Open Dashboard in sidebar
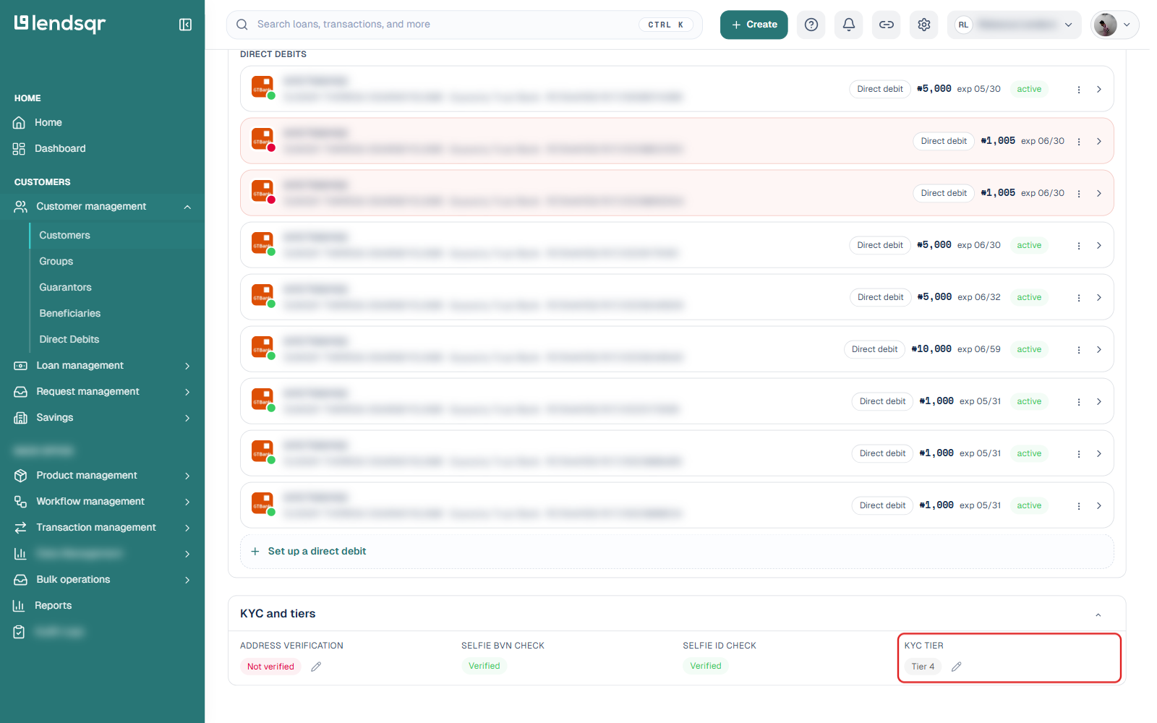This screenshot has width=1157, height=723. tap(60, 149)
